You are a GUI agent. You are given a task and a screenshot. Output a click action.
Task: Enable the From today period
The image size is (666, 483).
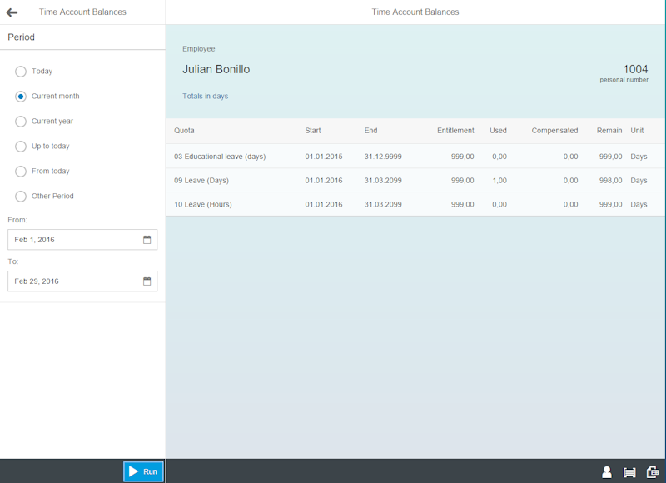[x=21, y=171]
